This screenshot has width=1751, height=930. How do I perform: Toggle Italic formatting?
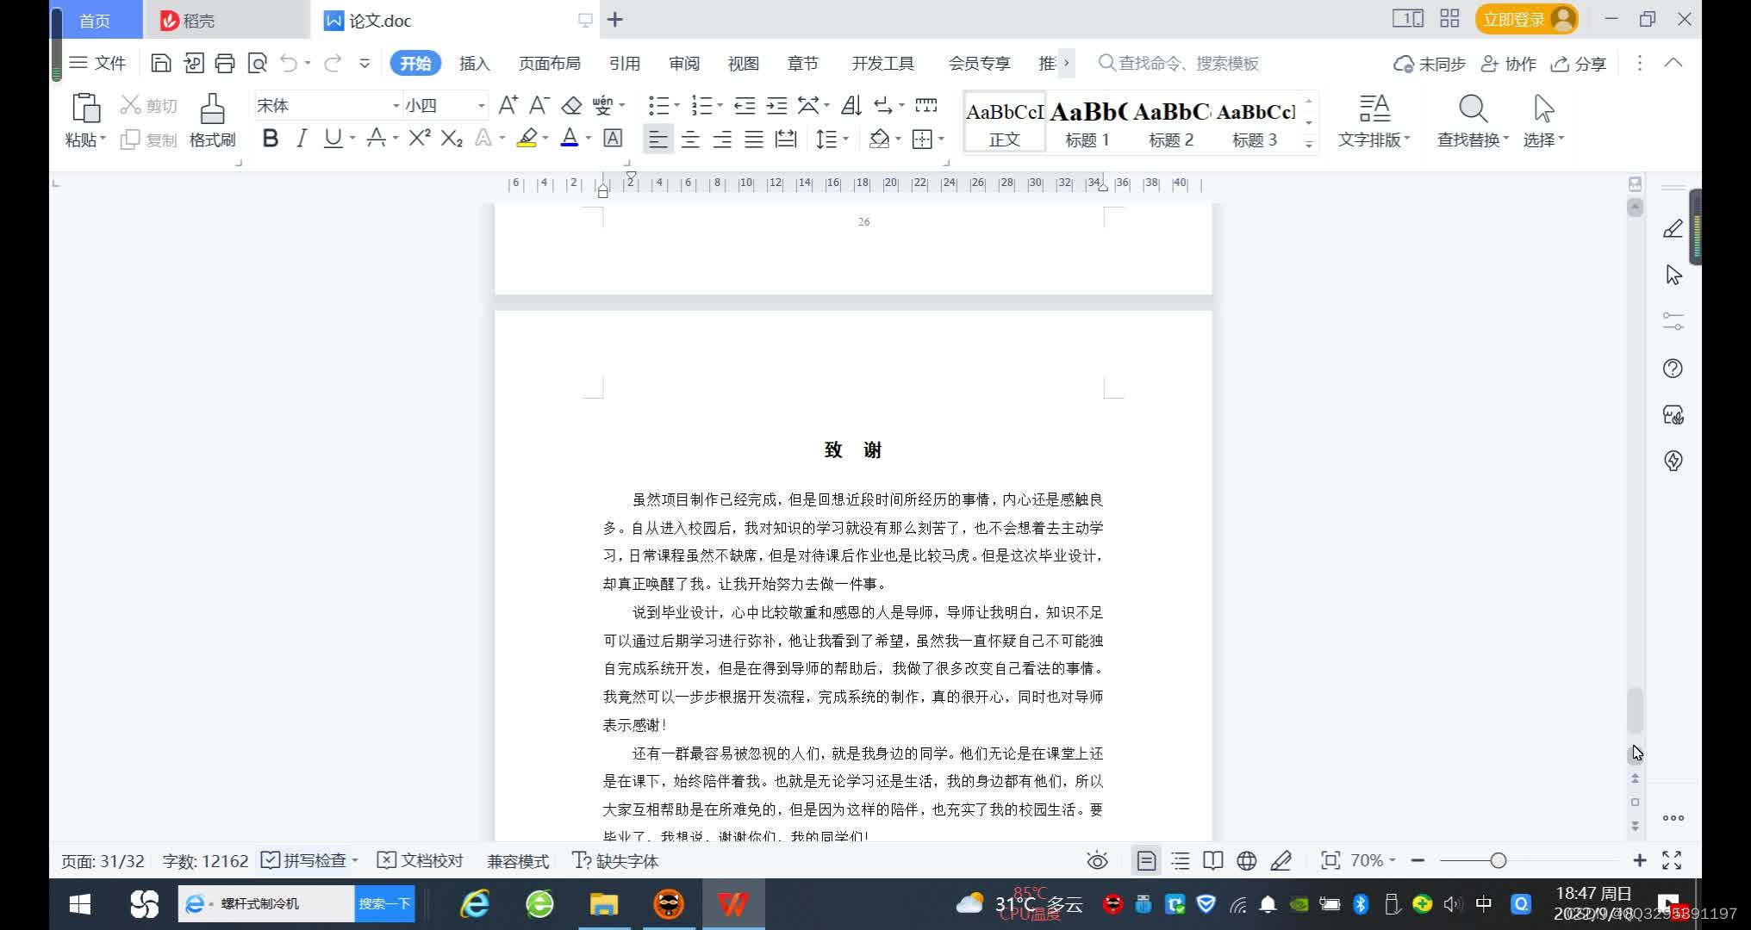click(x=301, y=138)
